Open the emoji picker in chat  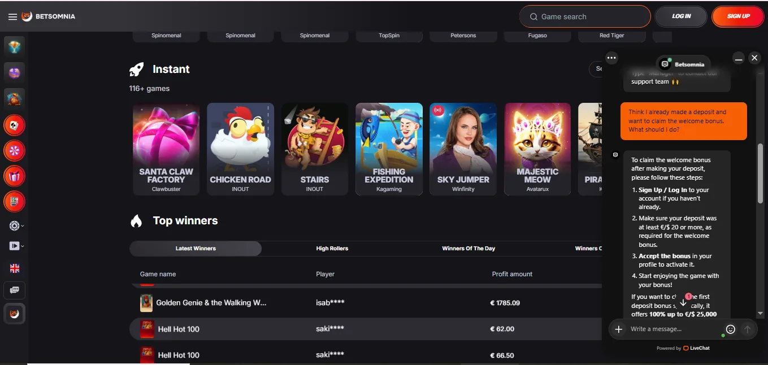[730, 329]
